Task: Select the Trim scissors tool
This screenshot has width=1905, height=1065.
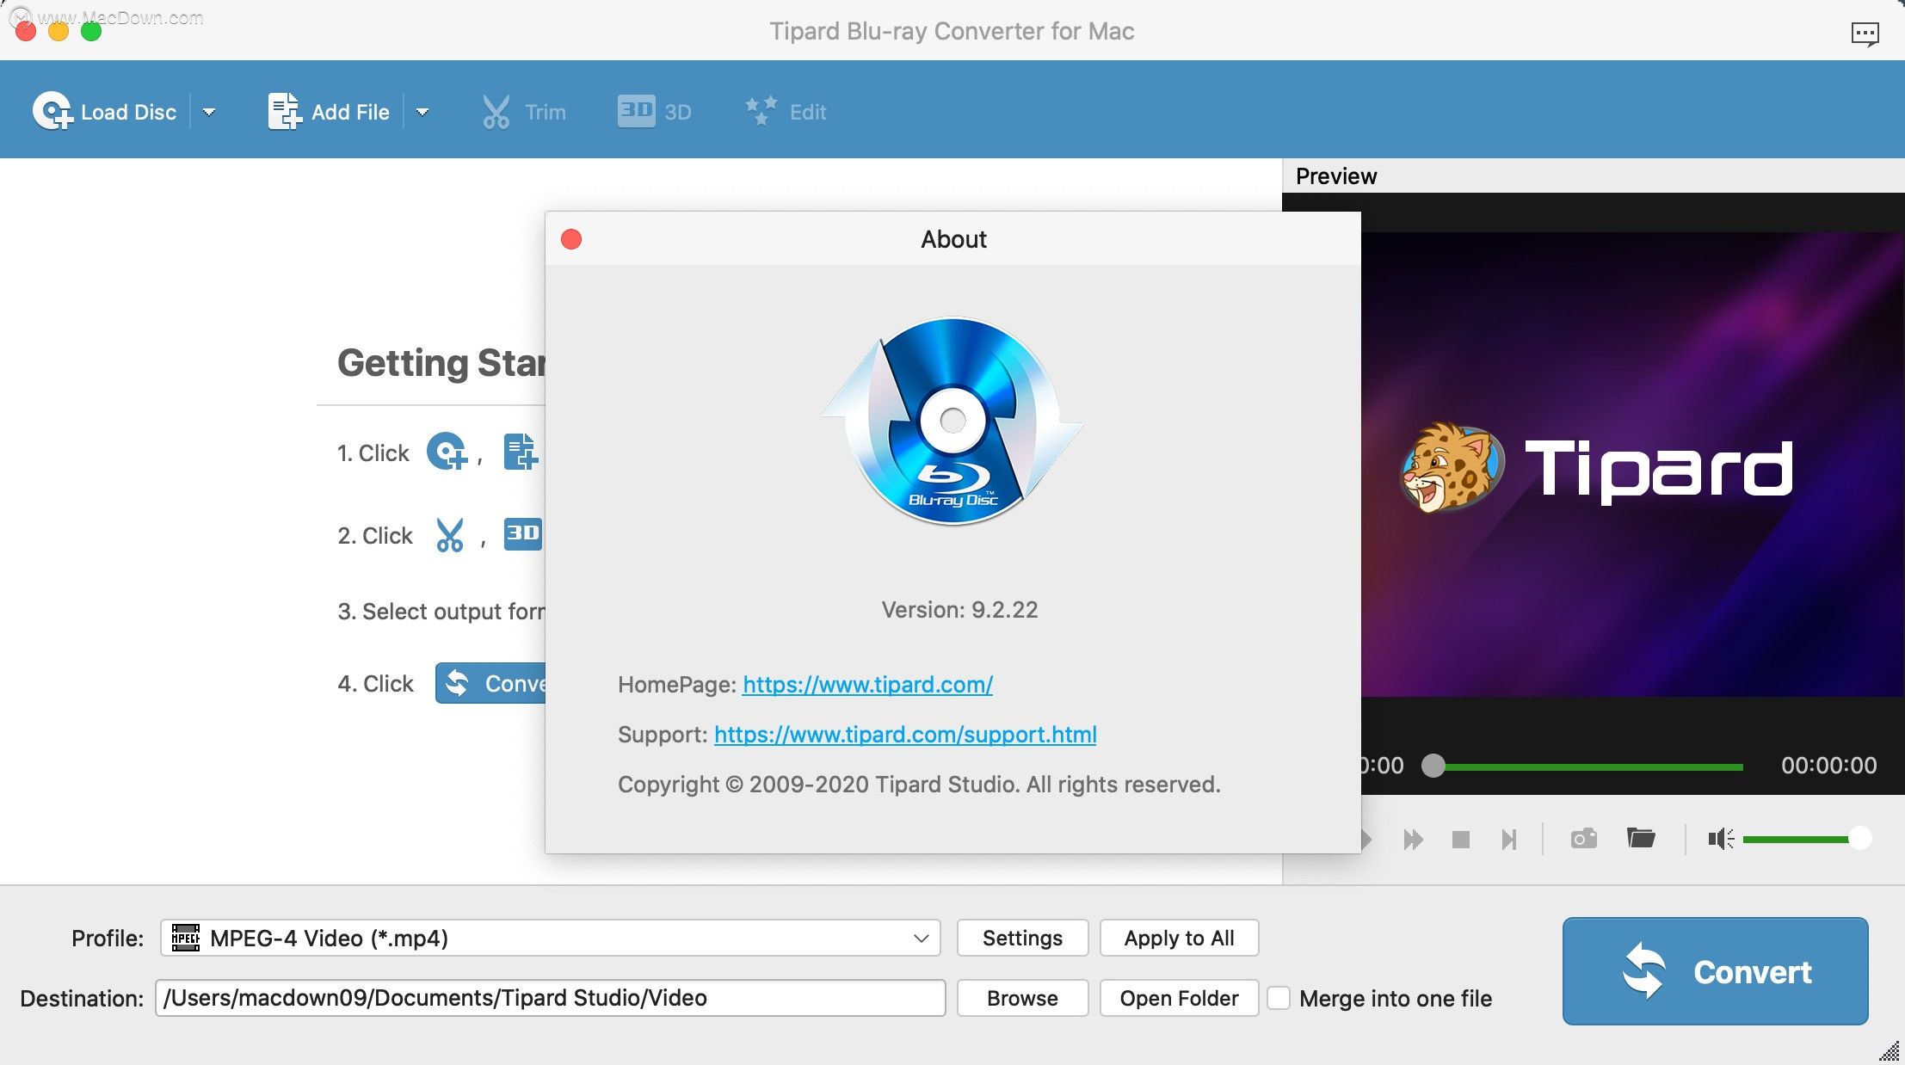Action: [x=523, y=112]
